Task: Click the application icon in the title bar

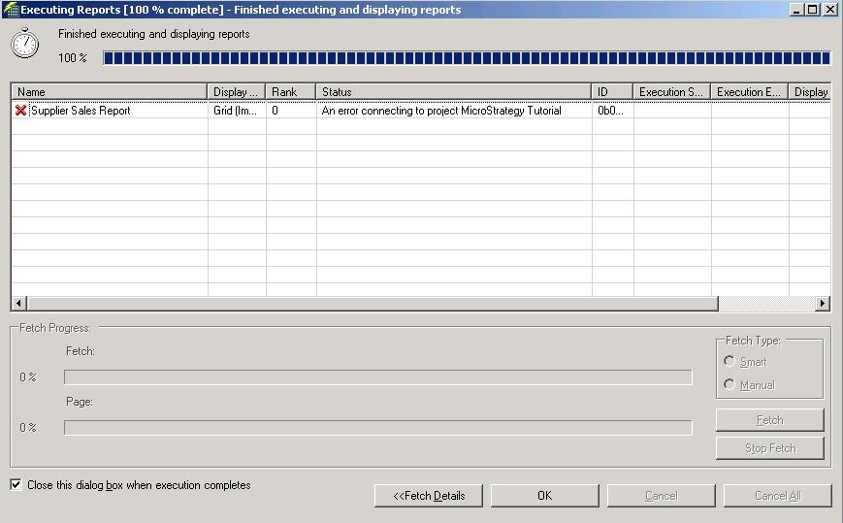Action: pyautogui.click(x=12, y=10)
